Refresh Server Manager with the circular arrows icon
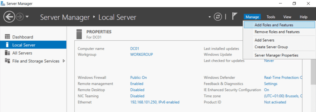316x112 pixels. [218, 17]
